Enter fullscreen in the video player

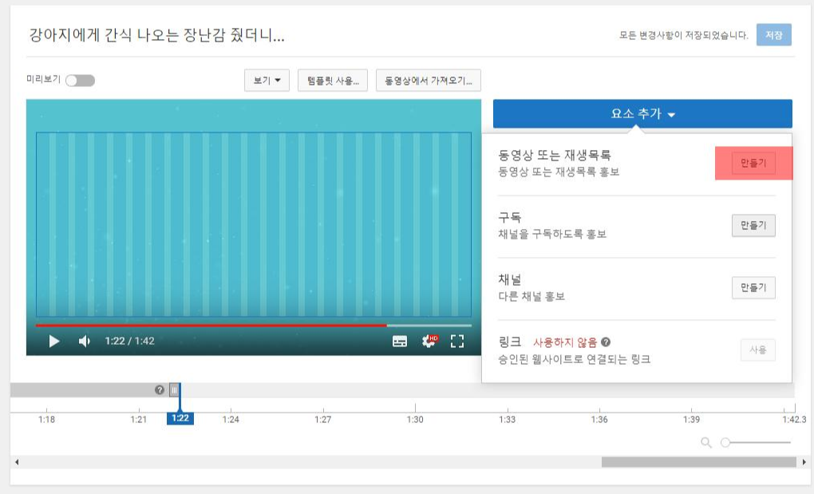(457, 341)
